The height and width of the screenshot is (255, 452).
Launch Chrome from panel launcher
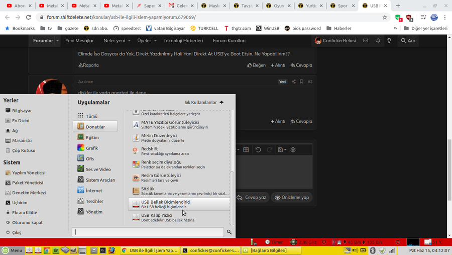coord(47,250)
